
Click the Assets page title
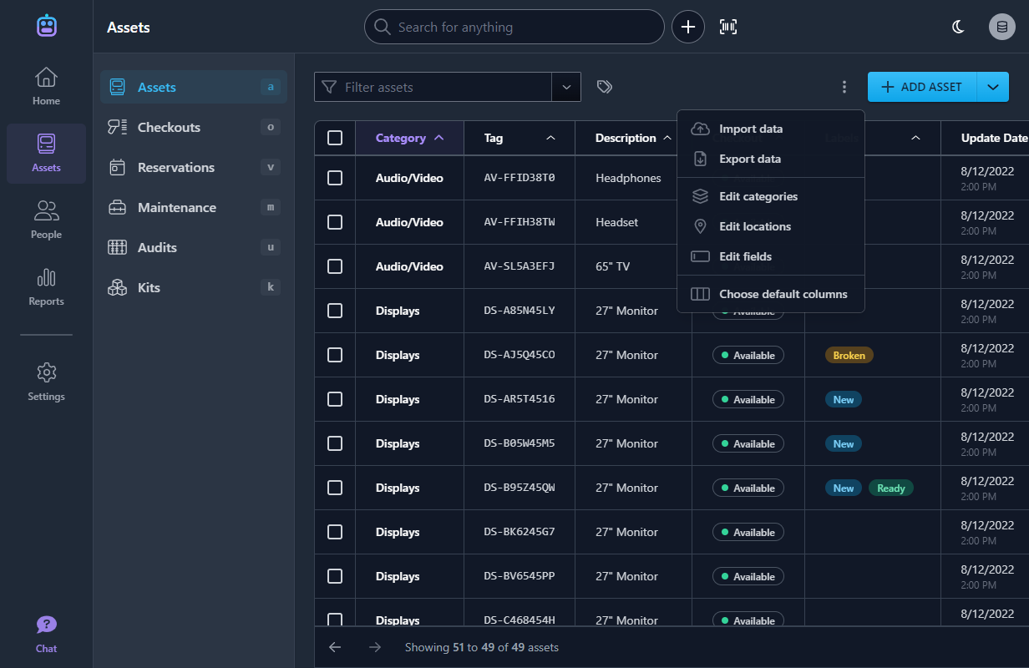coord(129,27)
